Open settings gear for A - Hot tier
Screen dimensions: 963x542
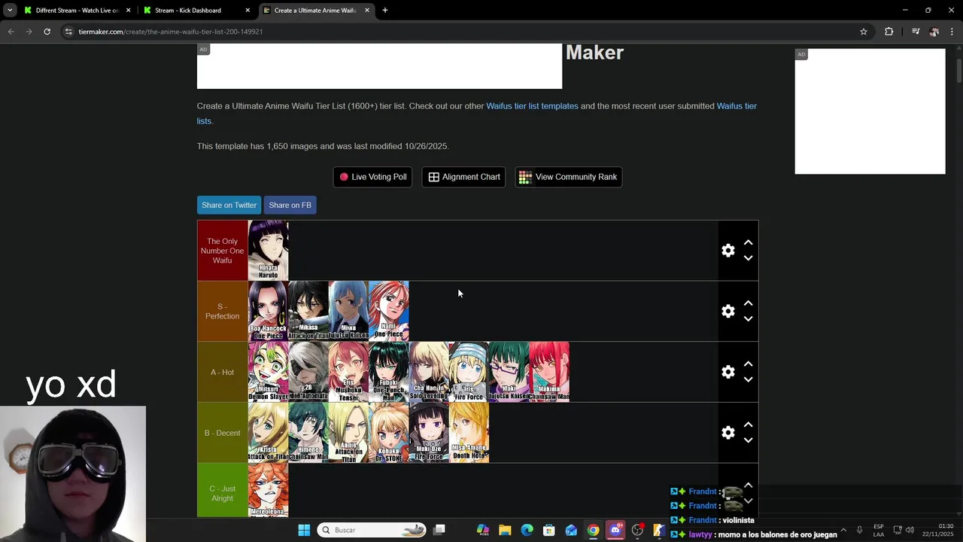[x=728, y=372]
